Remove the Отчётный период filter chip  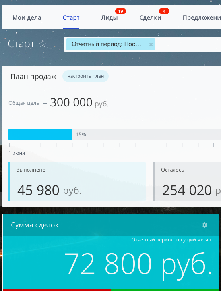(x=151, y=44)
